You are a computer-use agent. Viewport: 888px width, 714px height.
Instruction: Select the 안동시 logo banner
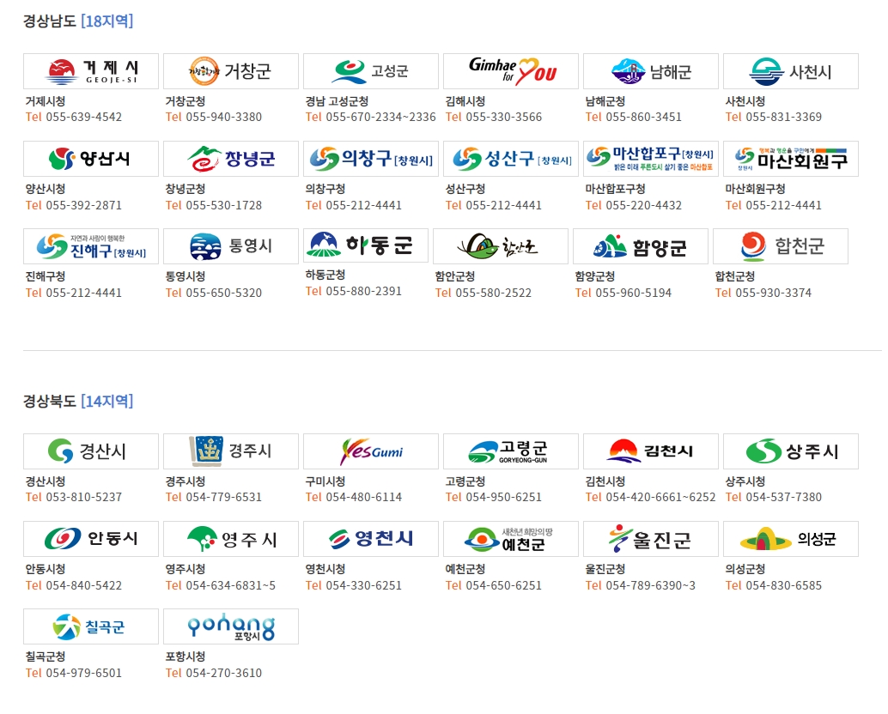pos(91,539)
